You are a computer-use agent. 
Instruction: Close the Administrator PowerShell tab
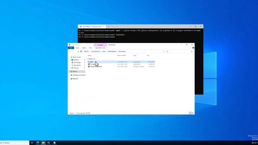[x=104, y=27]
